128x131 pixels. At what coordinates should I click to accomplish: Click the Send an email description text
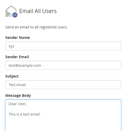click(x=36, y=27)
